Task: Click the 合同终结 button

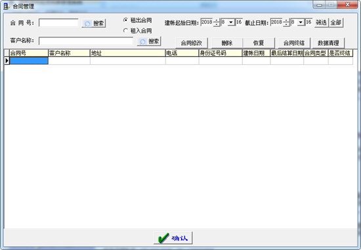Action: (x=294, y=43)
